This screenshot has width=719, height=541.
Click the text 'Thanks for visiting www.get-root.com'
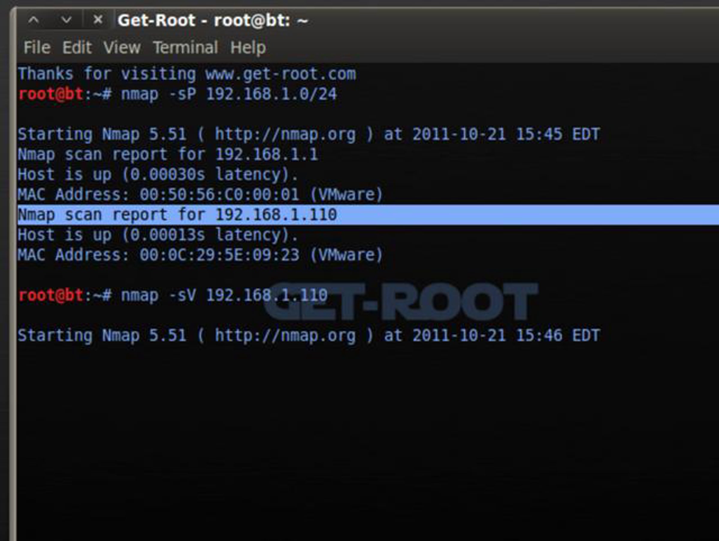click(187, 74)
